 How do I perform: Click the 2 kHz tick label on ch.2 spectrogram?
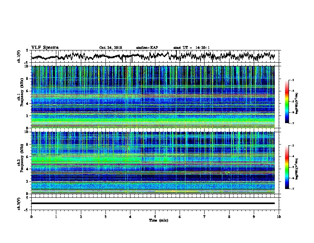point(28,181)
